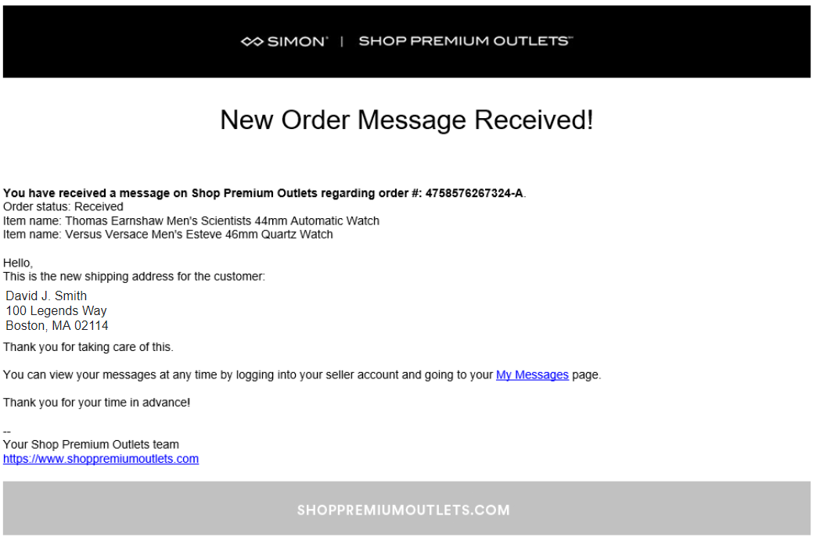Click the Order status Received line
Image resolution: width=816 pixels, height=541 pixels.
pyautogui.click(x=63, y=206)
